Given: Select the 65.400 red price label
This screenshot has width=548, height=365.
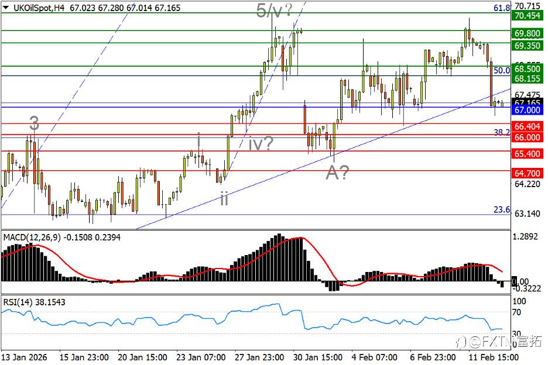Looking at the screenshot, I should coord(528,154).
